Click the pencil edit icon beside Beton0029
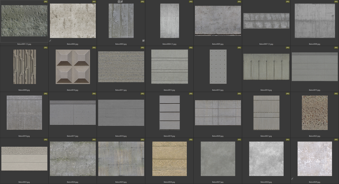 (x=292, y=179)
